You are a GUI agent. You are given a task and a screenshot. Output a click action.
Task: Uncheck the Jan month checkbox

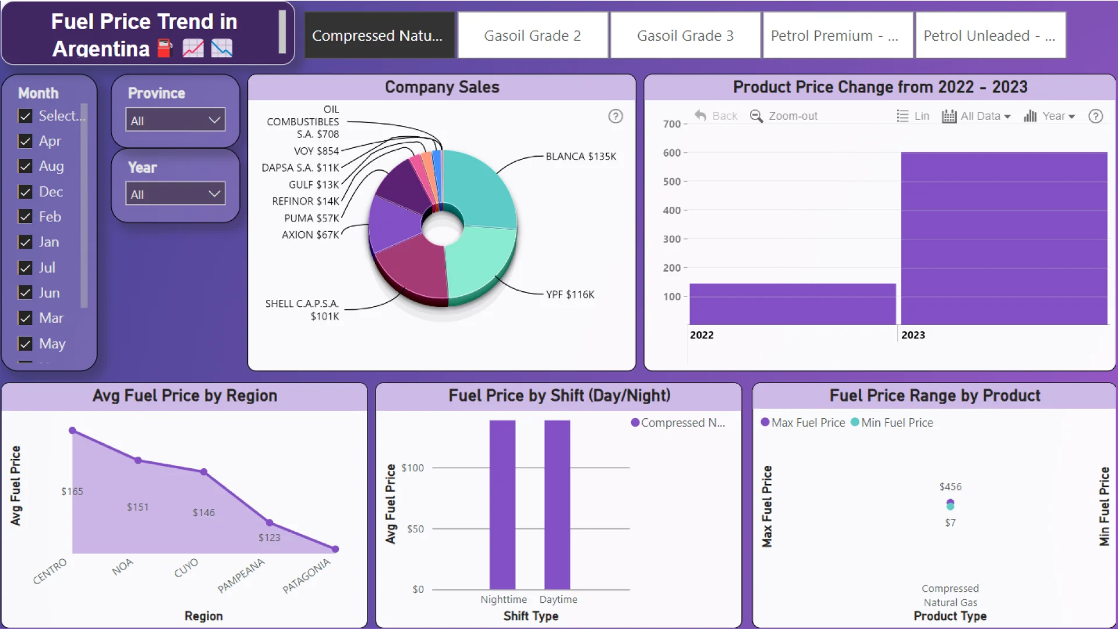point(25,242)
